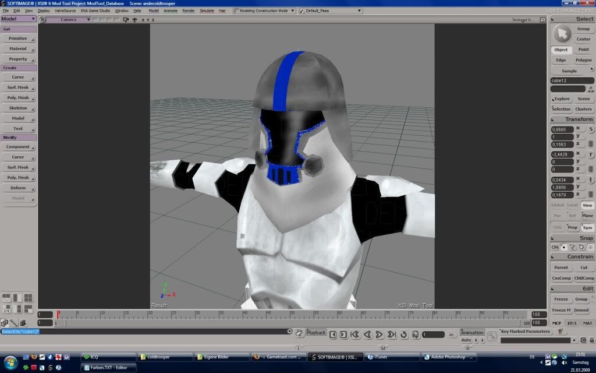This screenshot has width=596, height=373.
Task: Open the Textured display mode dropdown
Action: coord(523,20)
